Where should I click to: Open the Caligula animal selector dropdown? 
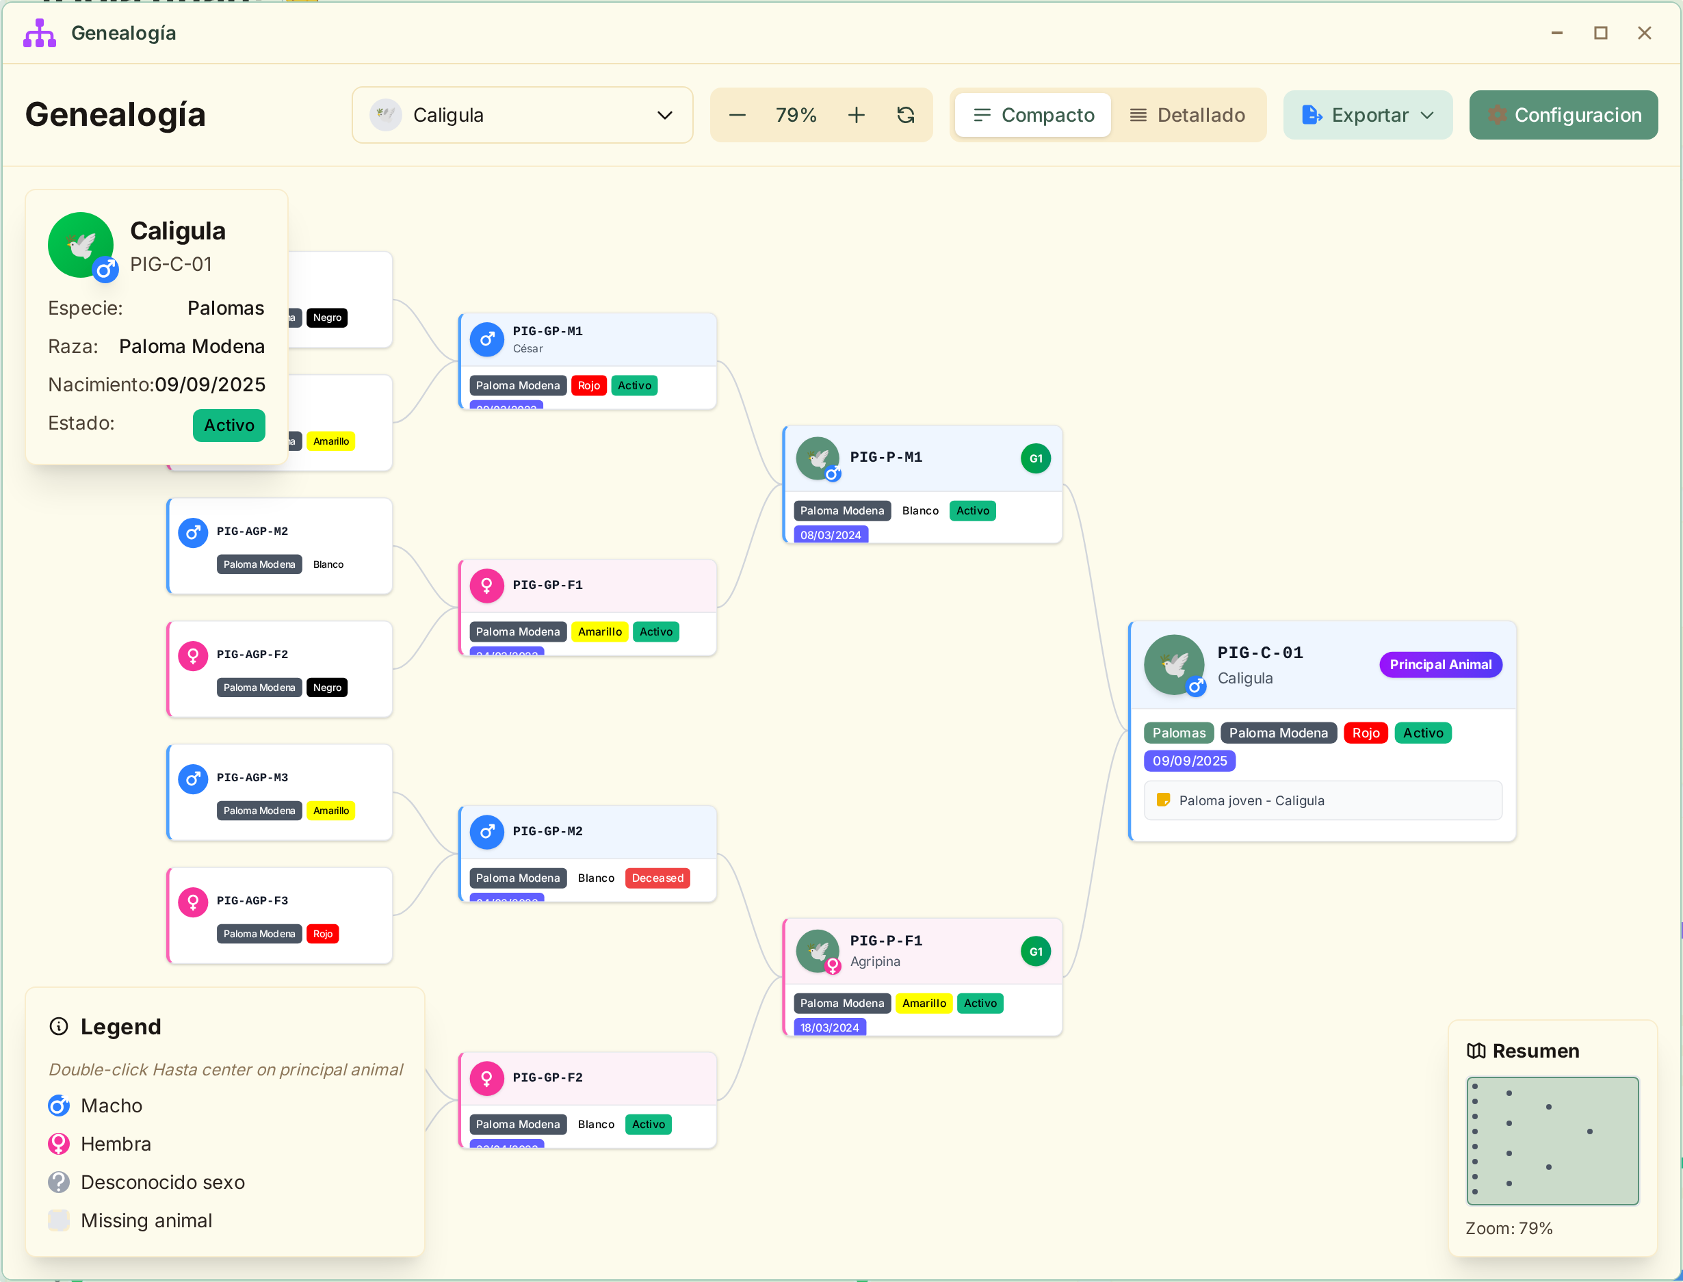[x=522, y=114]
